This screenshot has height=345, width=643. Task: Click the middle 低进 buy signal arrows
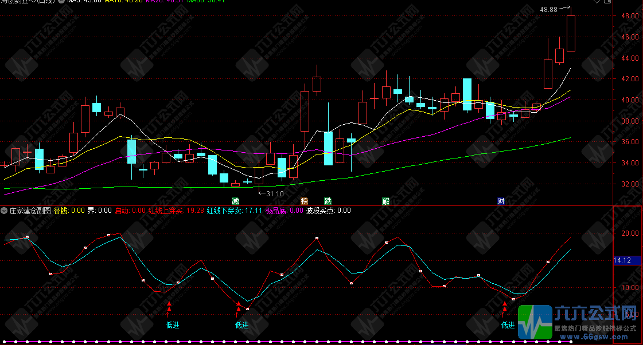tap(238, 311)
